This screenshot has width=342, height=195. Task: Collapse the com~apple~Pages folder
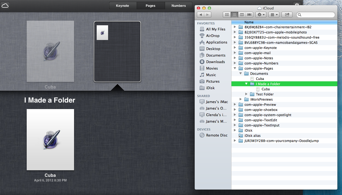click(235, 68)
